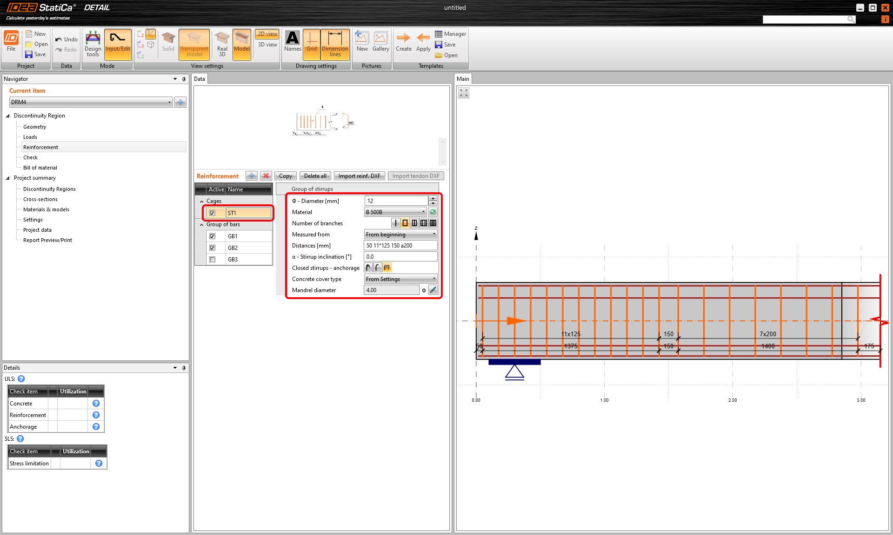Disable the GB2 bar group checkbox
The image size is (893, 535).
[213, 248]
